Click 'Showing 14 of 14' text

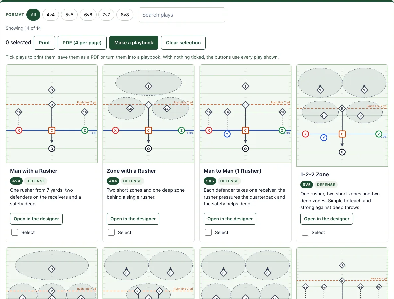point(23,28)
